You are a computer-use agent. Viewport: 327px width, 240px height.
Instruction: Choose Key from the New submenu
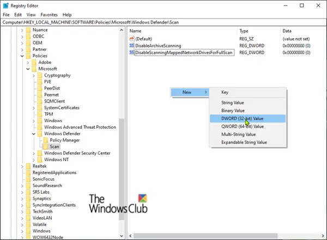point(247,92)
